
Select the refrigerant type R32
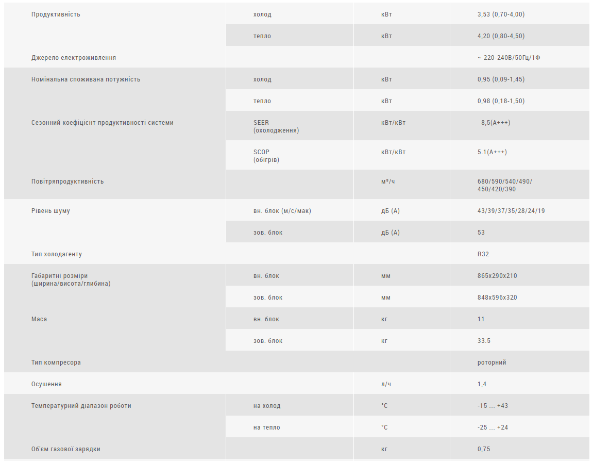pyautogui.click(x=483, y=254)
